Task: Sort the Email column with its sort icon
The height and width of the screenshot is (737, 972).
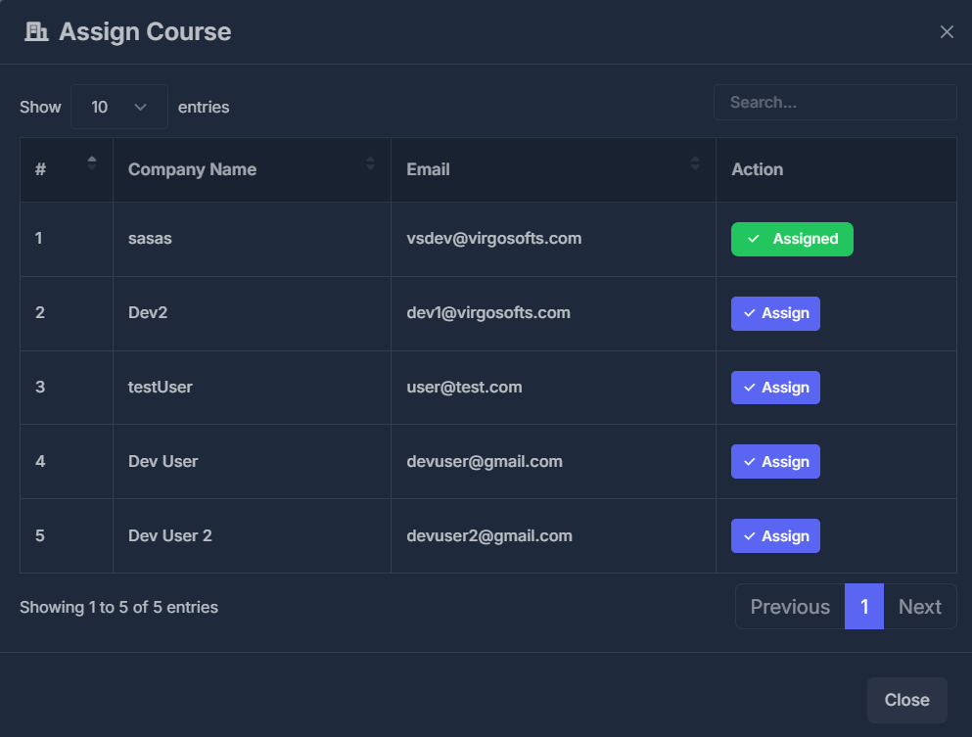Action: coord(695,167)
